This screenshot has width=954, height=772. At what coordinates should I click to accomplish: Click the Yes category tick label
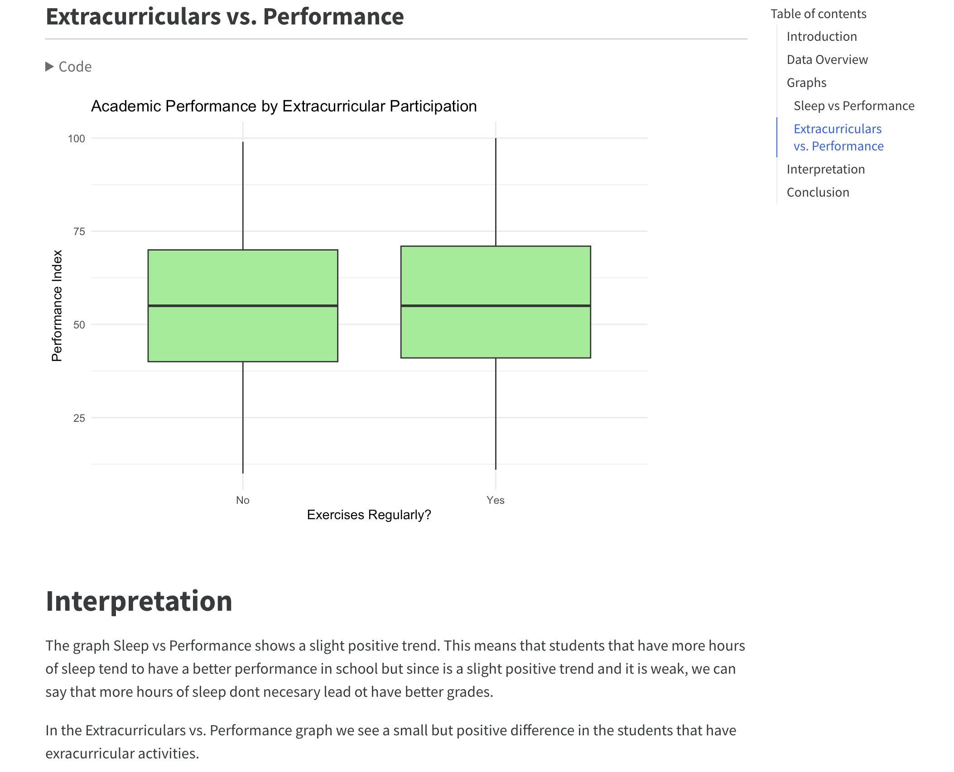point(495,500)
